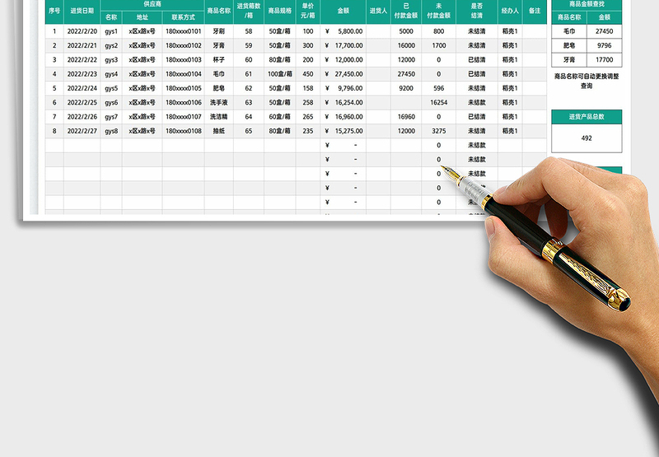659x457 pixels.
Task: Click the 是否结清 column header
Action: tap(476, 11)
